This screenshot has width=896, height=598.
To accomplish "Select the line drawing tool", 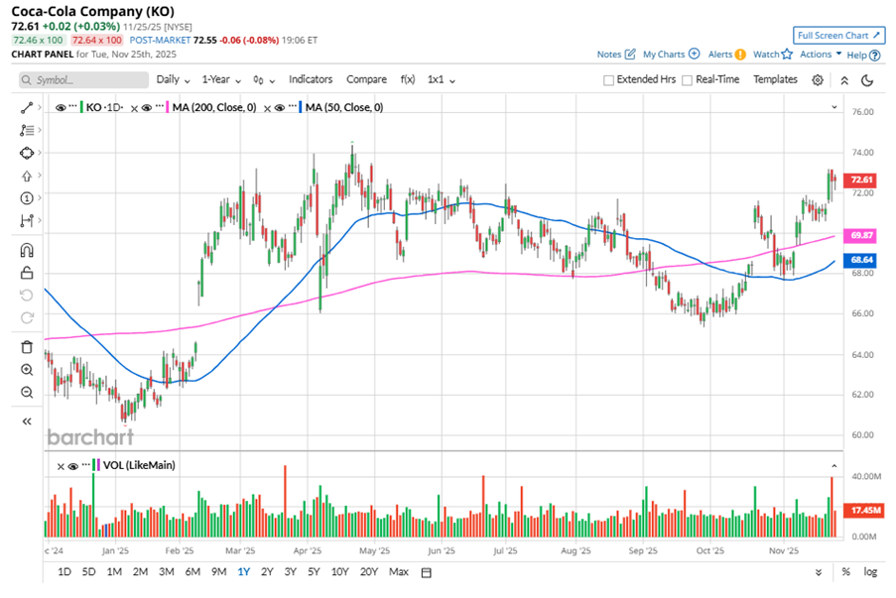I will coord(26,107).
